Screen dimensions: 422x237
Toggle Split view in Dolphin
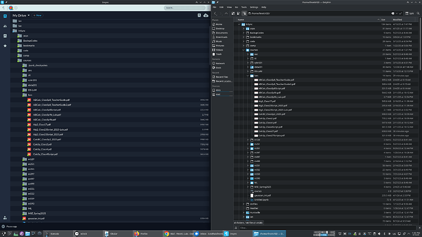tap(410, 13)
